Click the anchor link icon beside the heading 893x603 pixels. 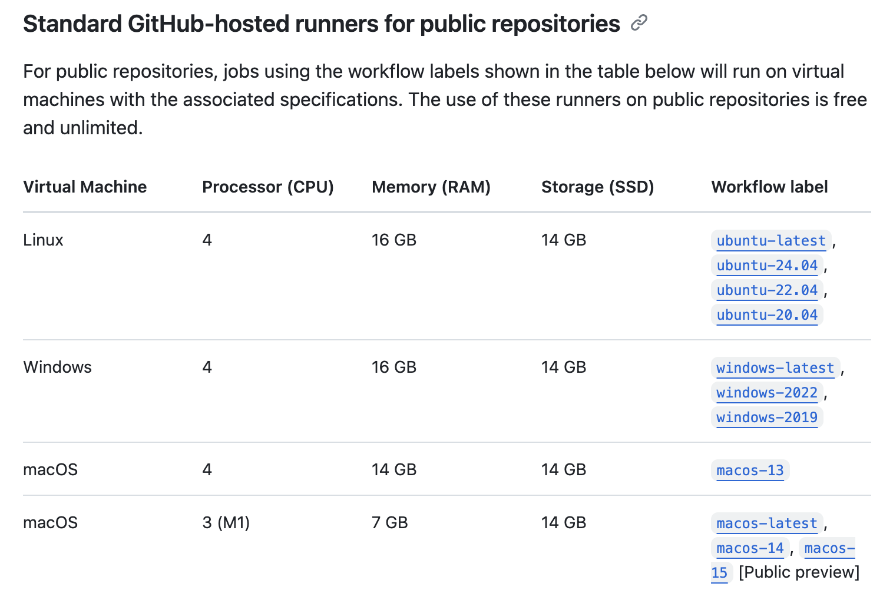pyautogui.click(x=639, y=24)
